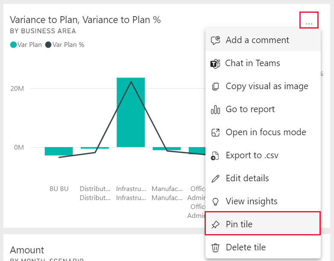334x261 pixels.
Task: Select Delete tile menu entry
Action: tap(263, 247)
